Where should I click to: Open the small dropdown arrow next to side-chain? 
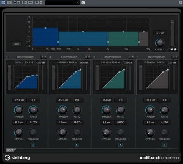[41, 2]
